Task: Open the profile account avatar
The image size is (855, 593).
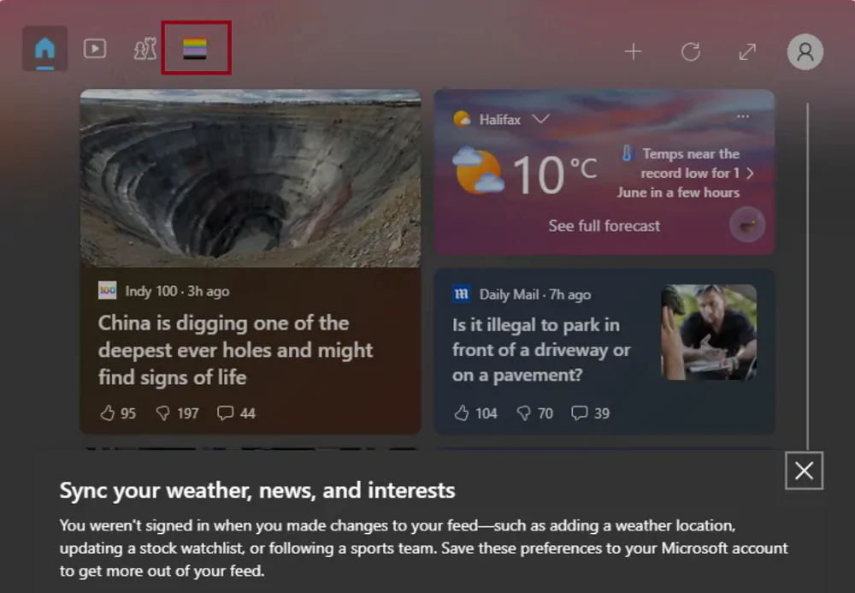Action: pyautogui.click(x=805, y=52)
